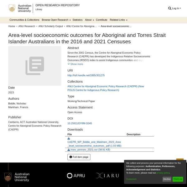Decline cookies in the consent banner

click(x=167, y=179)
